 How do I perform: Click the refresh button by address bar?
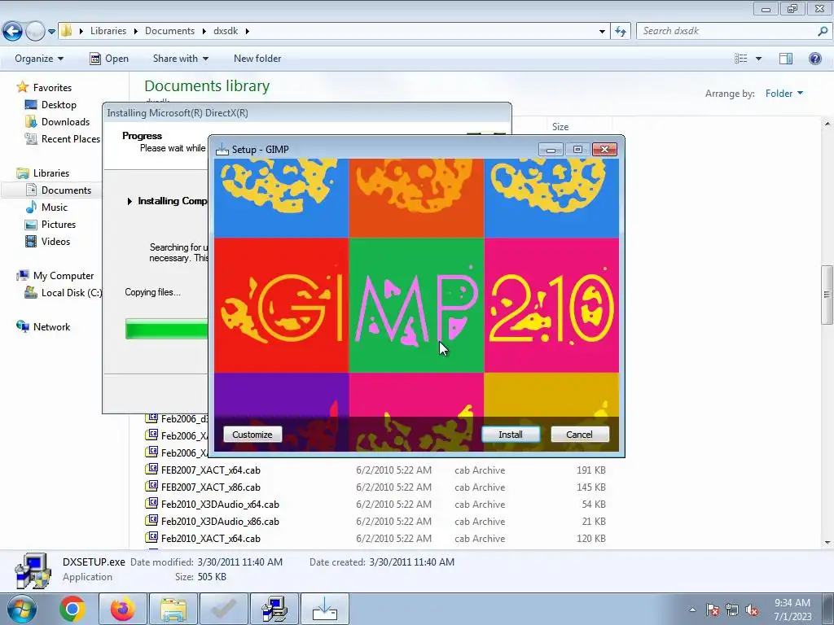pyautogui.click(x=620, y=32)
